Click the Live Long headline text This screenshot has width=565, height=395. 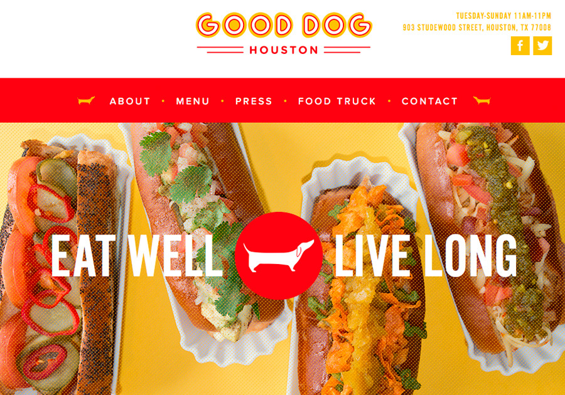tap(426, 255)
